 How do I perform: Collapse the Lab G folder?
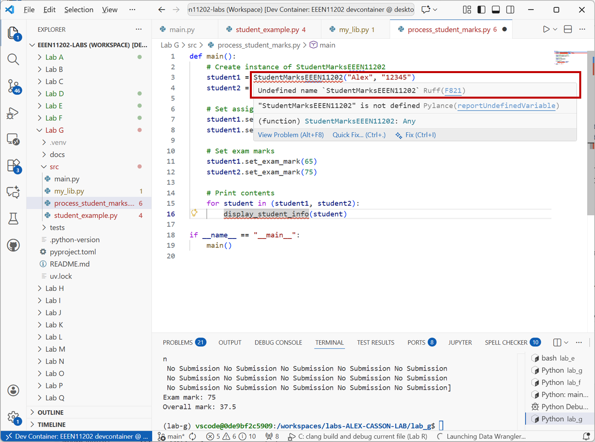point(54,130)
